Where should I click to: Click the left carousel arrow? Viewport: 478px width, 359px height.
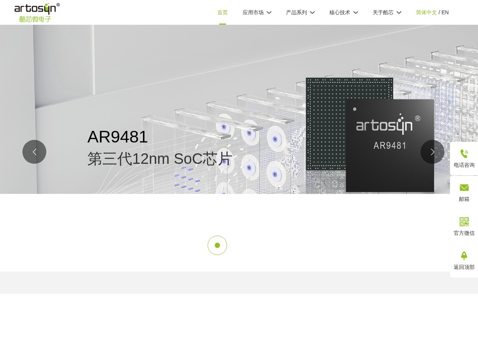point(34,152)
